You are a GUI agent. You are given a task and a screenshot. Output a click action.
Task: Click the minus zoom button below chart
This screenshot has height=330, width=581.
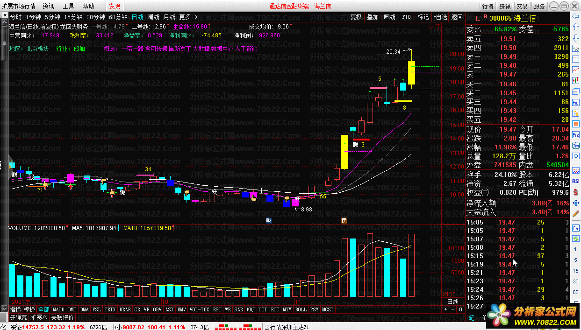tap(454, 309)
